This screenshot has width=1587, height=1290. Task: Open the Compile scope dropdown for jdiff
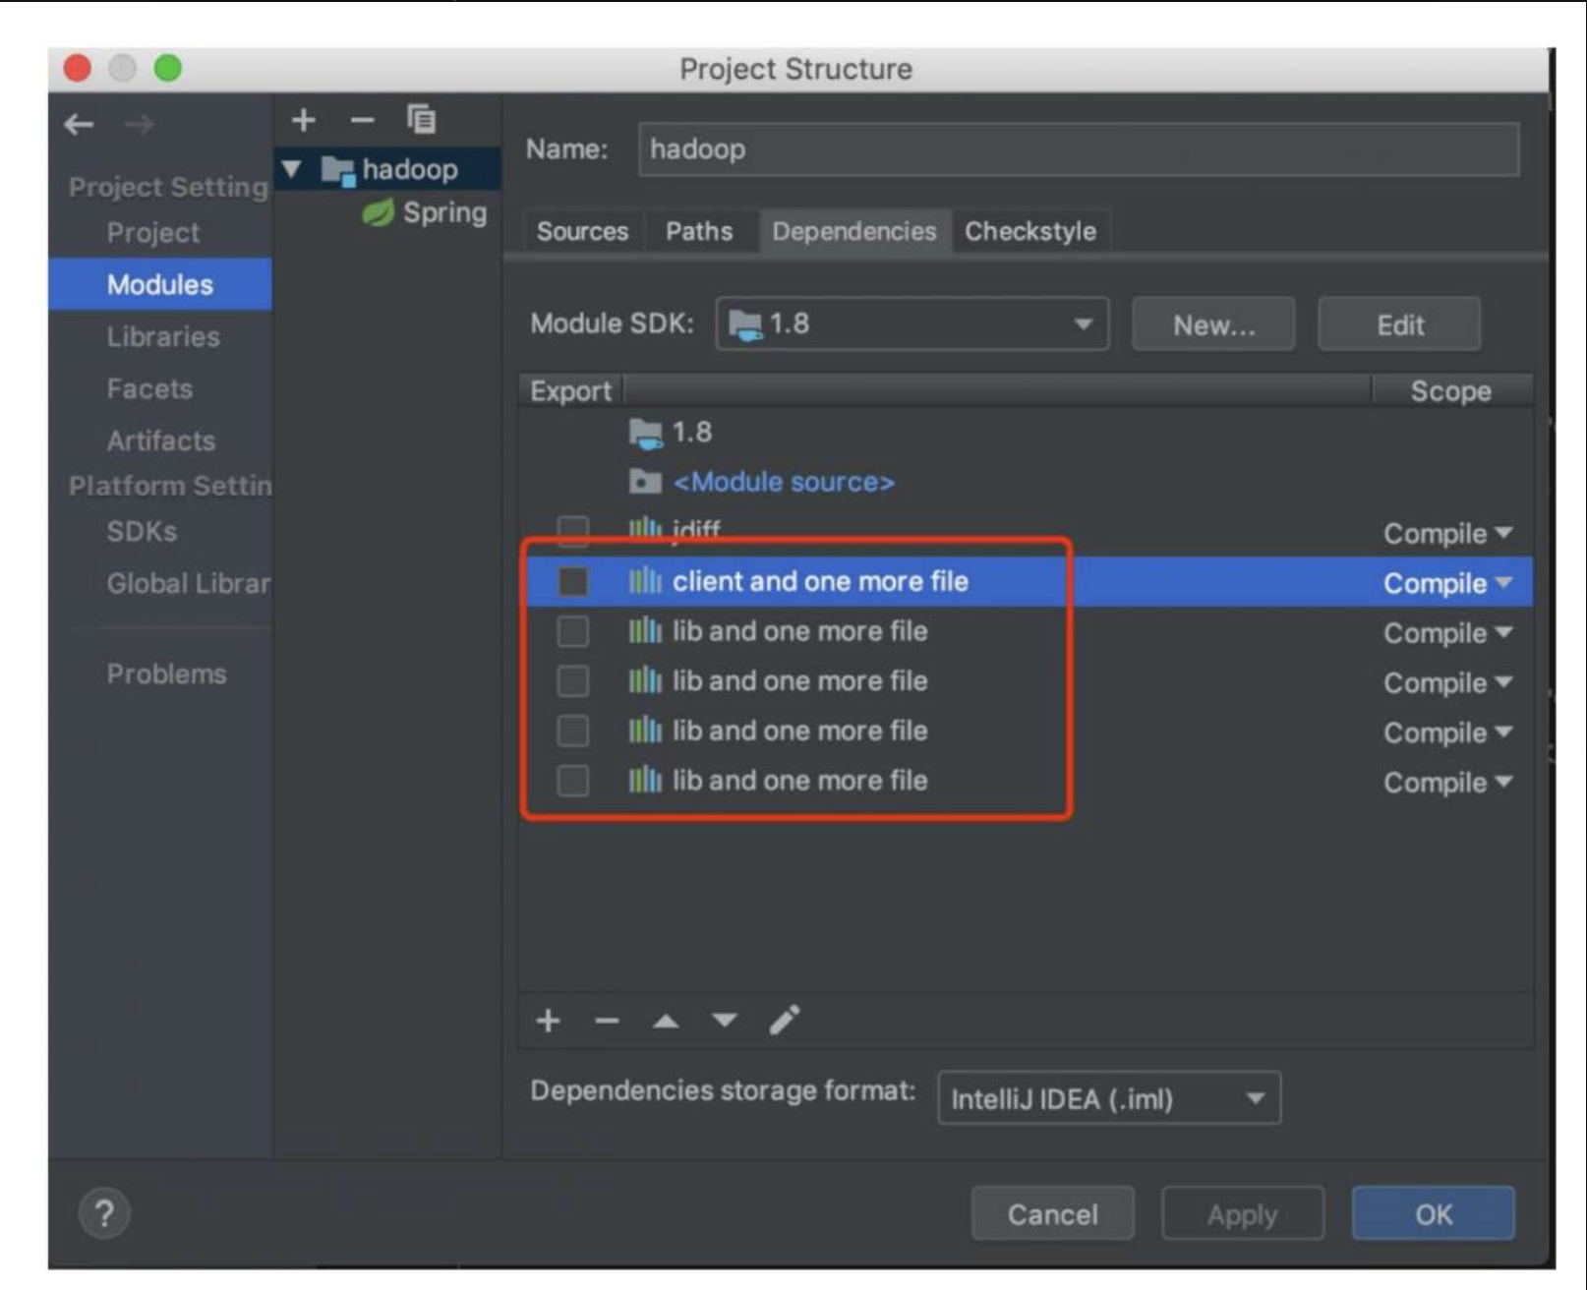click(x=1448, y=534)
